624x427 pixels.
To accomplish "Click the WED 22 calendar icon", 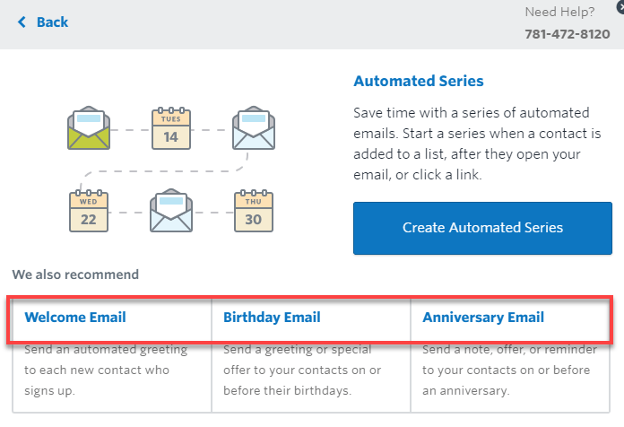I will point(89,212).
